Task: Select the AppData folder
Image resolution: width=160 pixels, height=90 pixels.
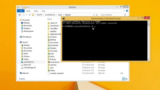Action: pyautogui.click(x=53, y=31)
